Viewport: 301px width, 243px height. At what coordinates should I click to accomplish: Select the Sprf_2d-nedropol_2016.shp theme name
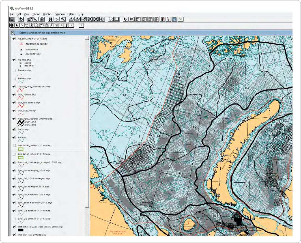click(33, 171)
